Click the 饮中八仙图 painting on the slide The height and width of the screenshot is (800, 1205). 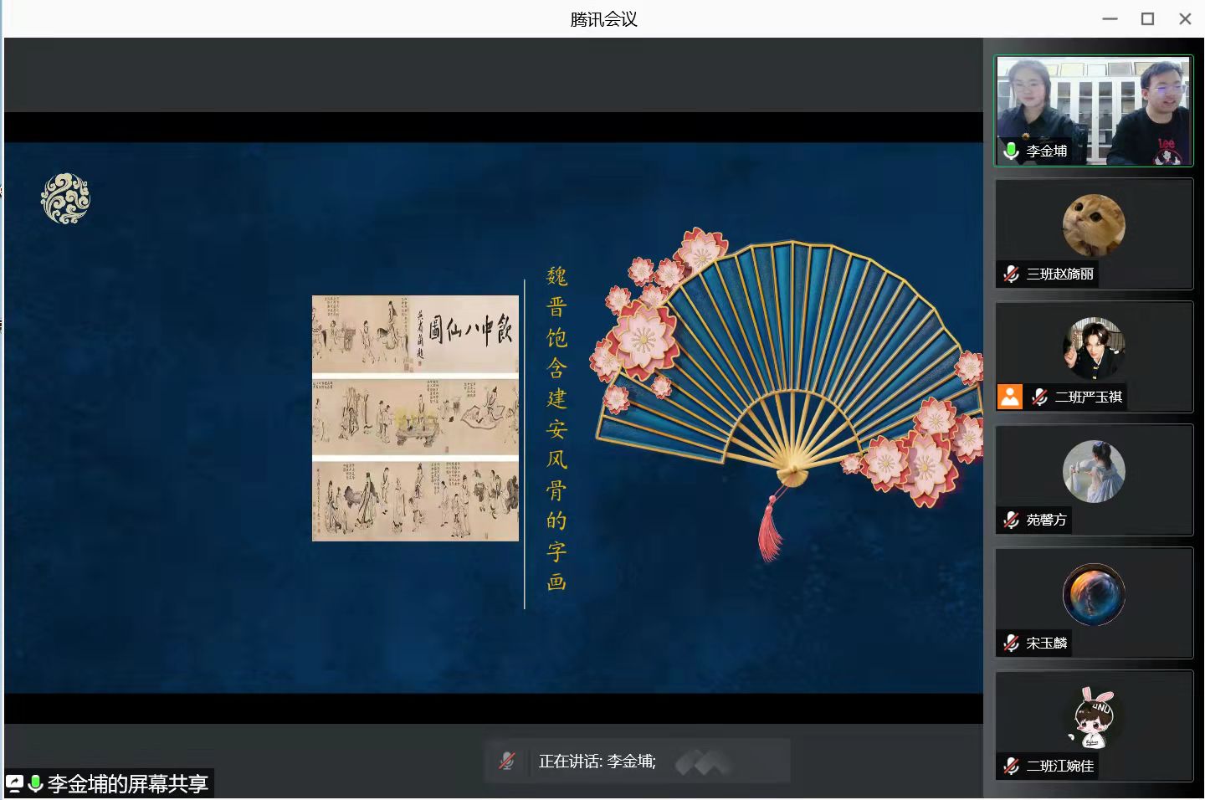pos(415,418)
